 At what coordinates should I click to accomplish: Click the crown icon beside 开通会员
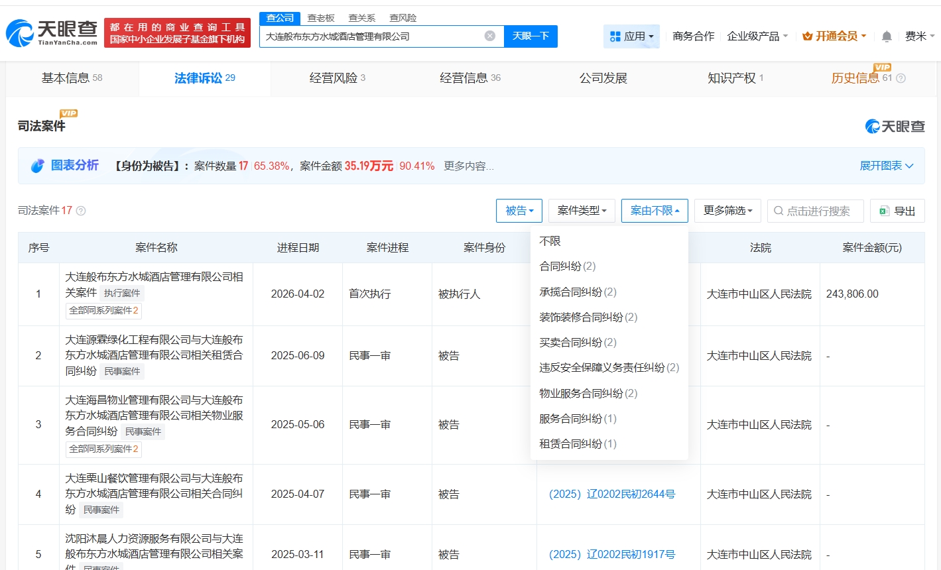click(x=807, y=36)
